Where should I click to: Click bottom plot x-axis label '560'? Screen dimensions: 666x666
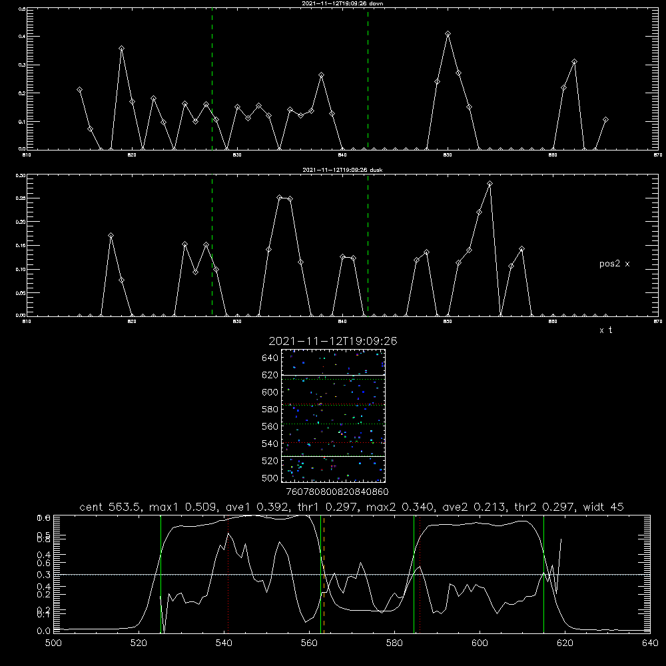point(309,643)
